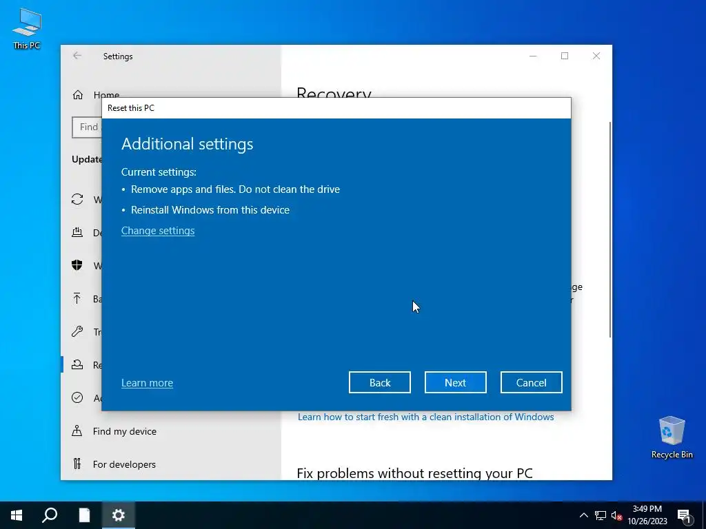Viewport: 706px width, 529px height.
Task: Open taskbar search magnifier
Action: [x=50, y=515]
